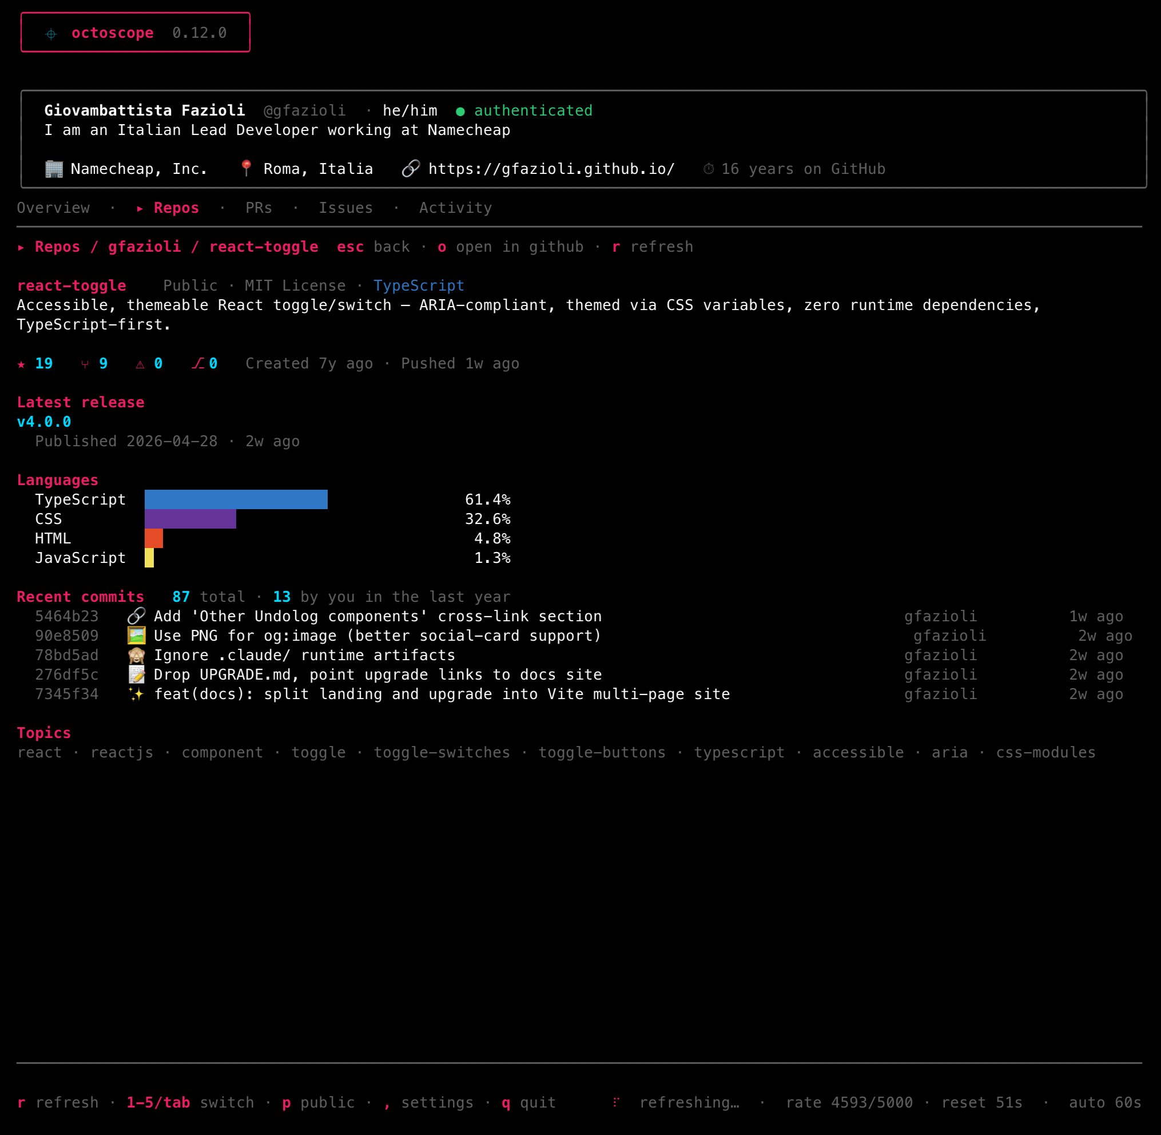Open settings from the footer

(428, 1102)
